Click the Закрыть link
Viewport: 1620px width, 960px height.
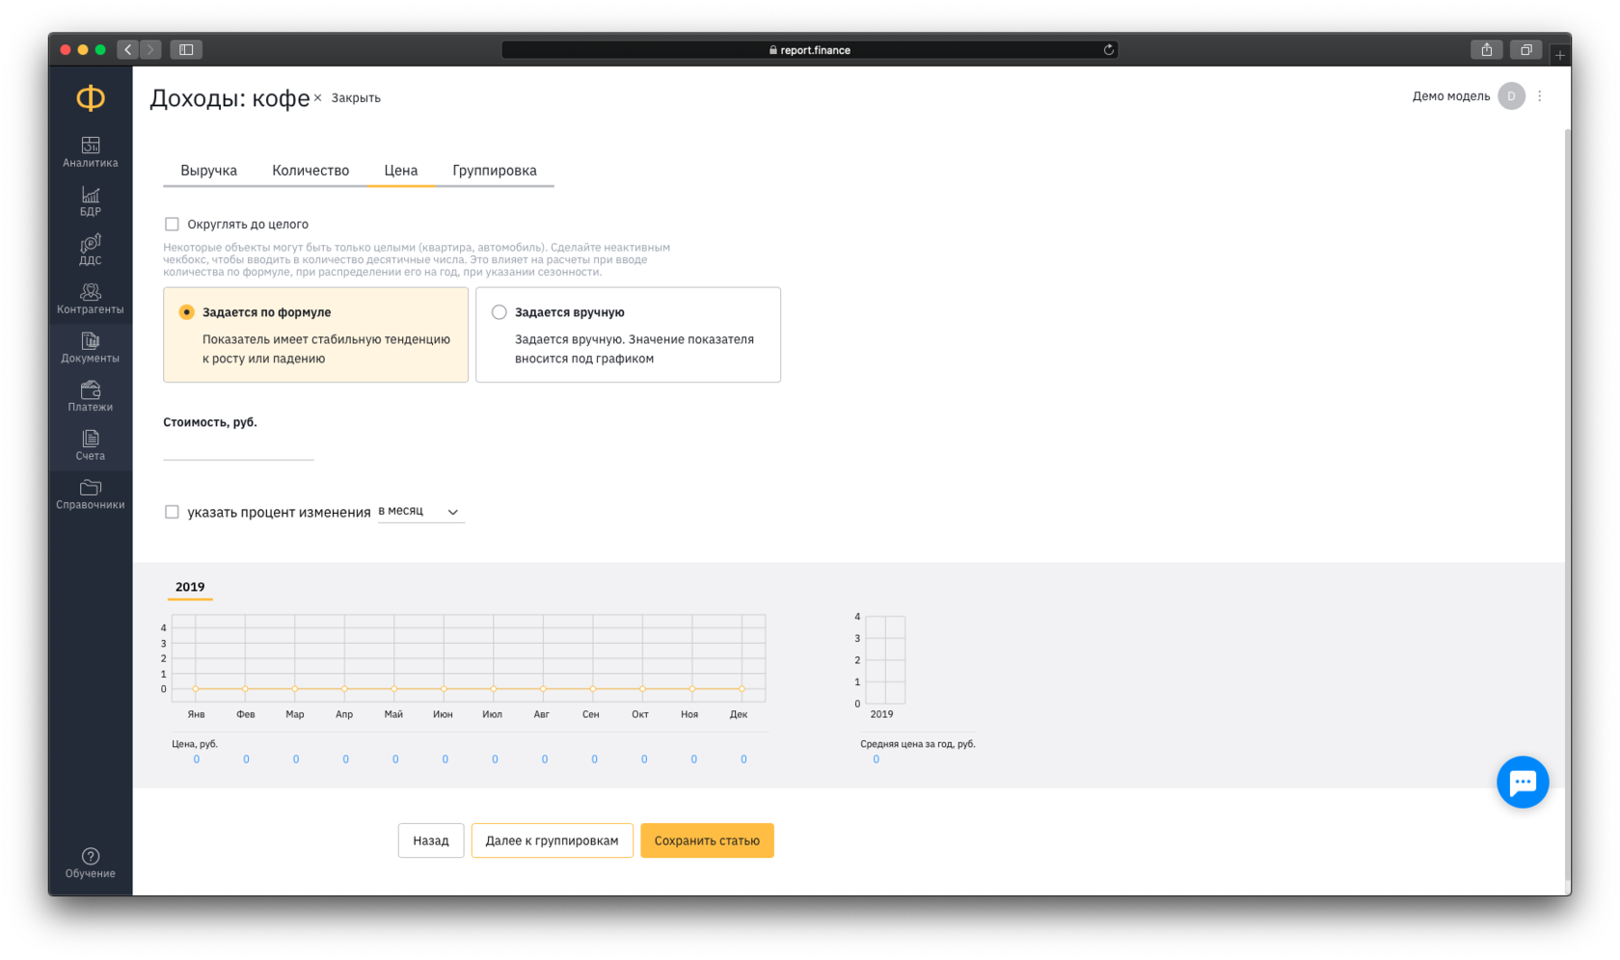tap(356, 97)
